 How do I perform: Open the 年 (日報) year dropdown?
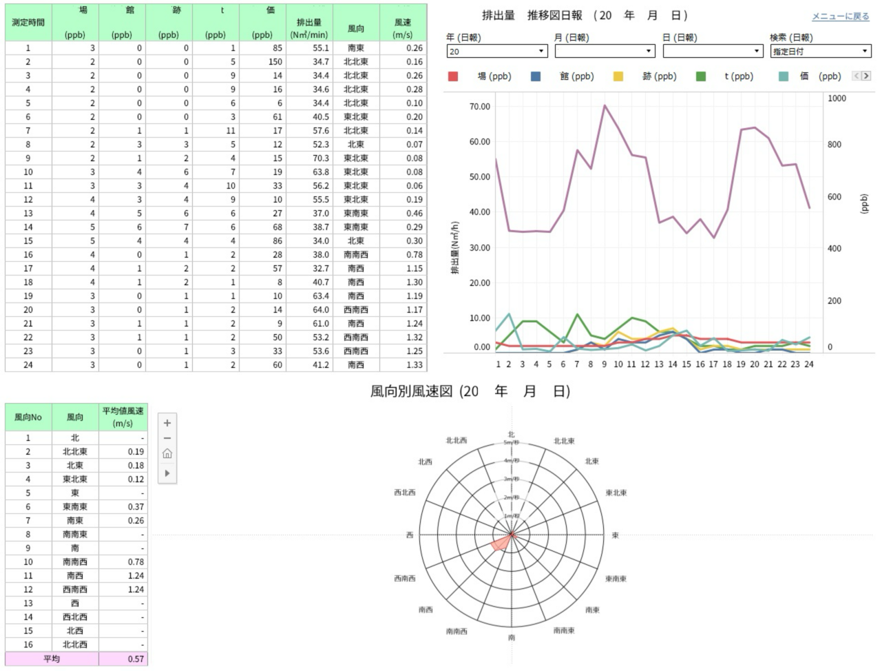tap(496, 51)
